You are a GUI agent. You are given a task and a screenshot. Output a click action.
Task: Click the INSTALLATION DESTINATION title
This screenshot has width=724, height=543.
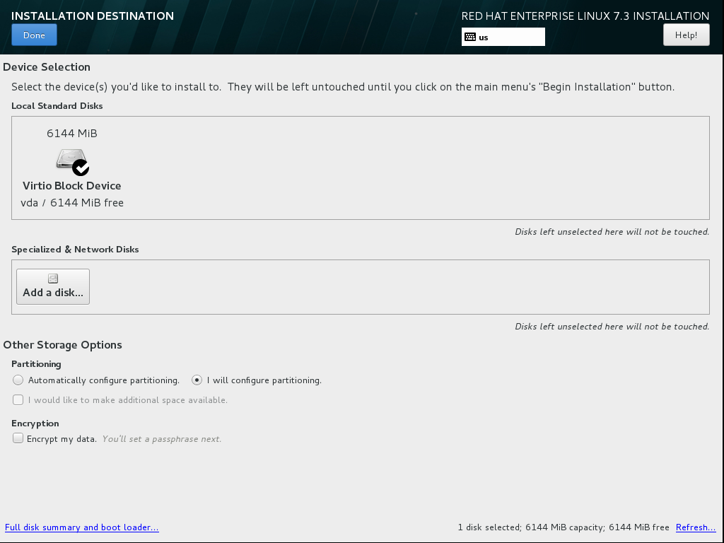93,16
